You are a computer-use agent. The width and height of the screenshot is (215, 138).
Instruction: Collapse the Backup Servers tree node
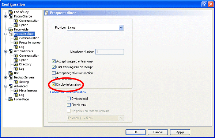click(x=5, y=77)
